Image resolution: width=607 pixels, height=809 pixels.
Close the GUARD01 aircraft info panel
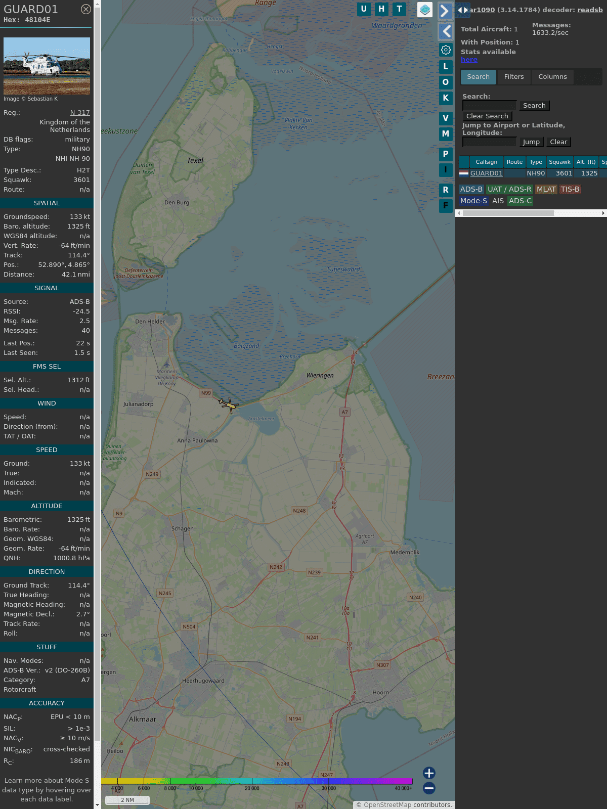pyautogui.click(x=86, y=9)
